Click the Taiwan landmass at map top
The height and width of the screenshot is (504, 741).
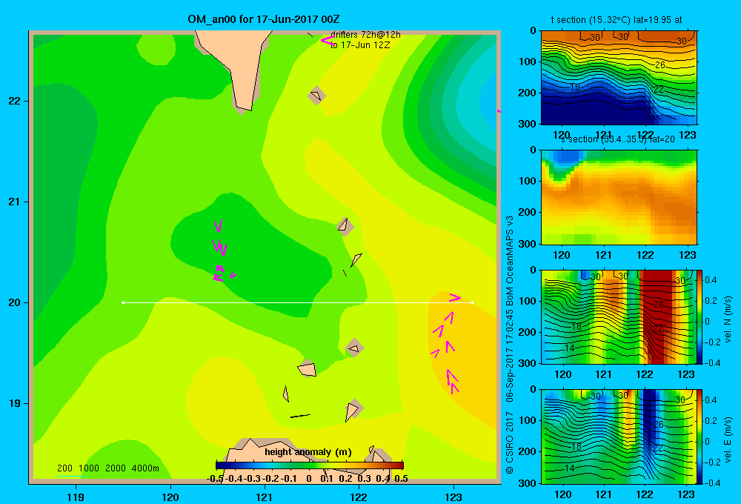234,66
